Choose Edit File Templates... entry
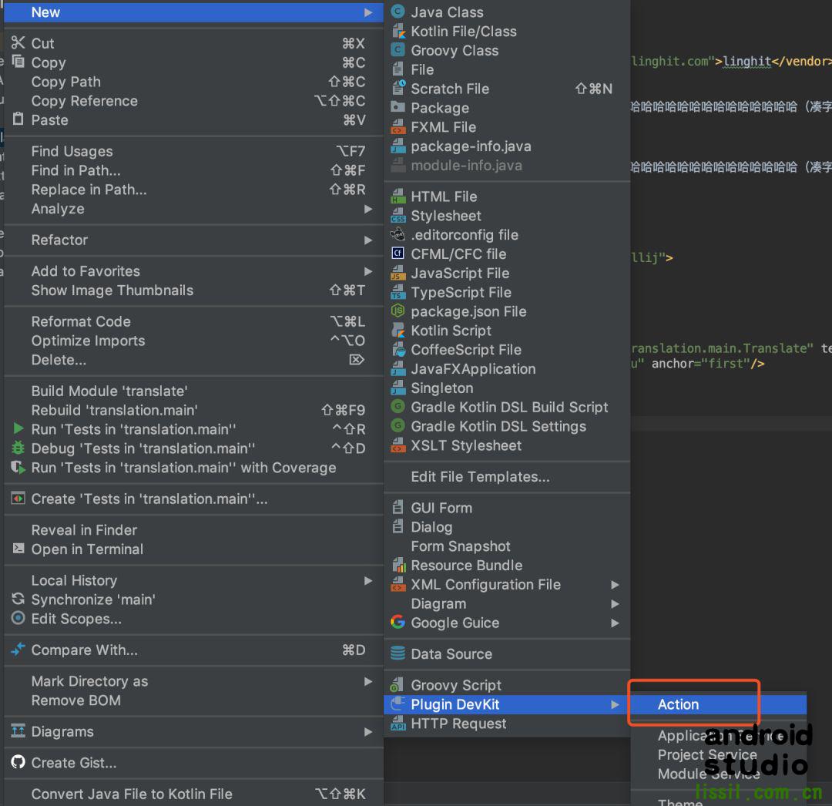Image resolution: width=832 pixels, height=806 pixels. coord(507,476)
